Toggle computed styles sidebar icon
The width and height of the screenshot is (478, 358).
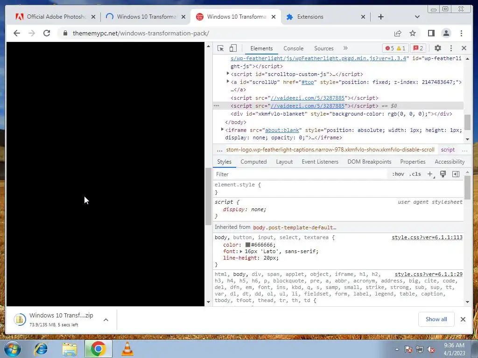456,174
